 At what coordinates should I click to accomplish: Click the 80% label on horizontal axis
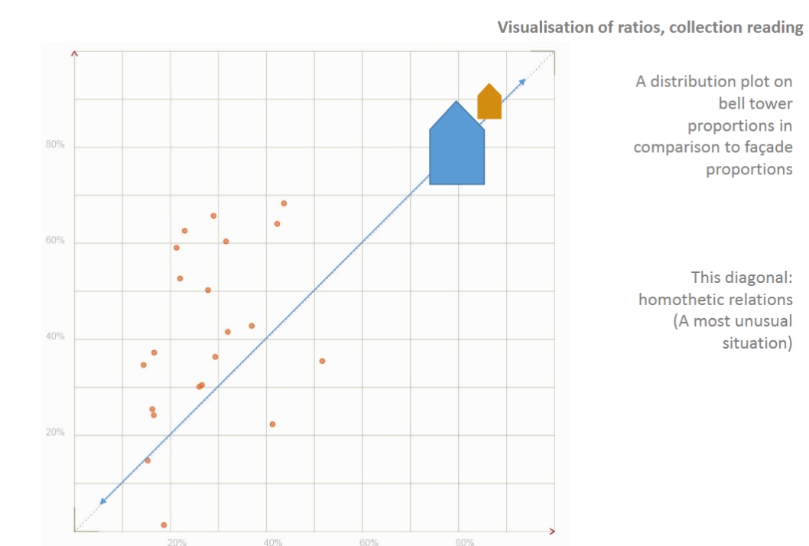(x=465, y=542)
